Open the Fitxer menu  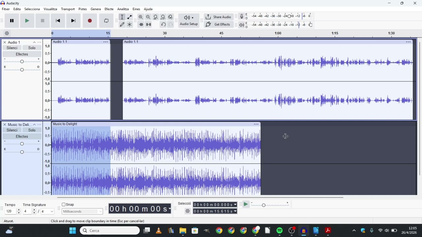tap(6, 9)
